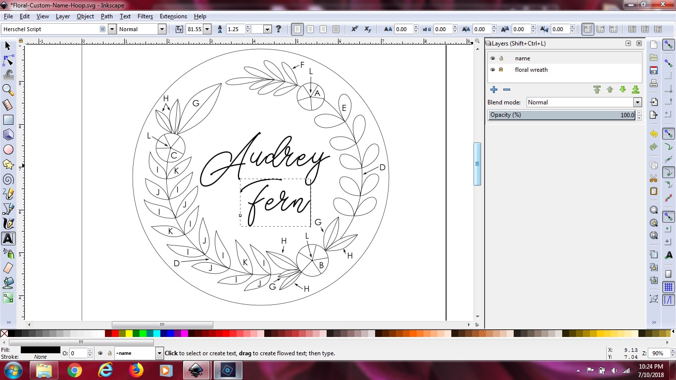Increase line spacing with stepper
676x380 pixels.
[247, 27]
